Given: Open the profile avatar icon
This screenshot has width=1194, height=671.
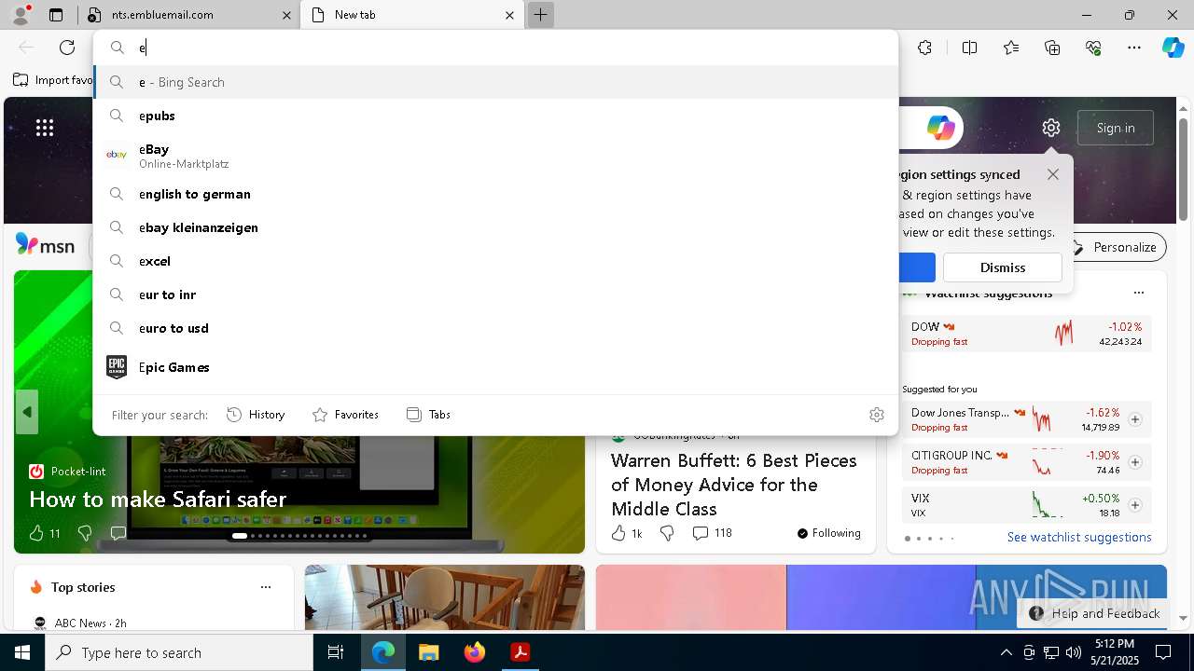Looking at the screenshot, I should click(21, 15).
